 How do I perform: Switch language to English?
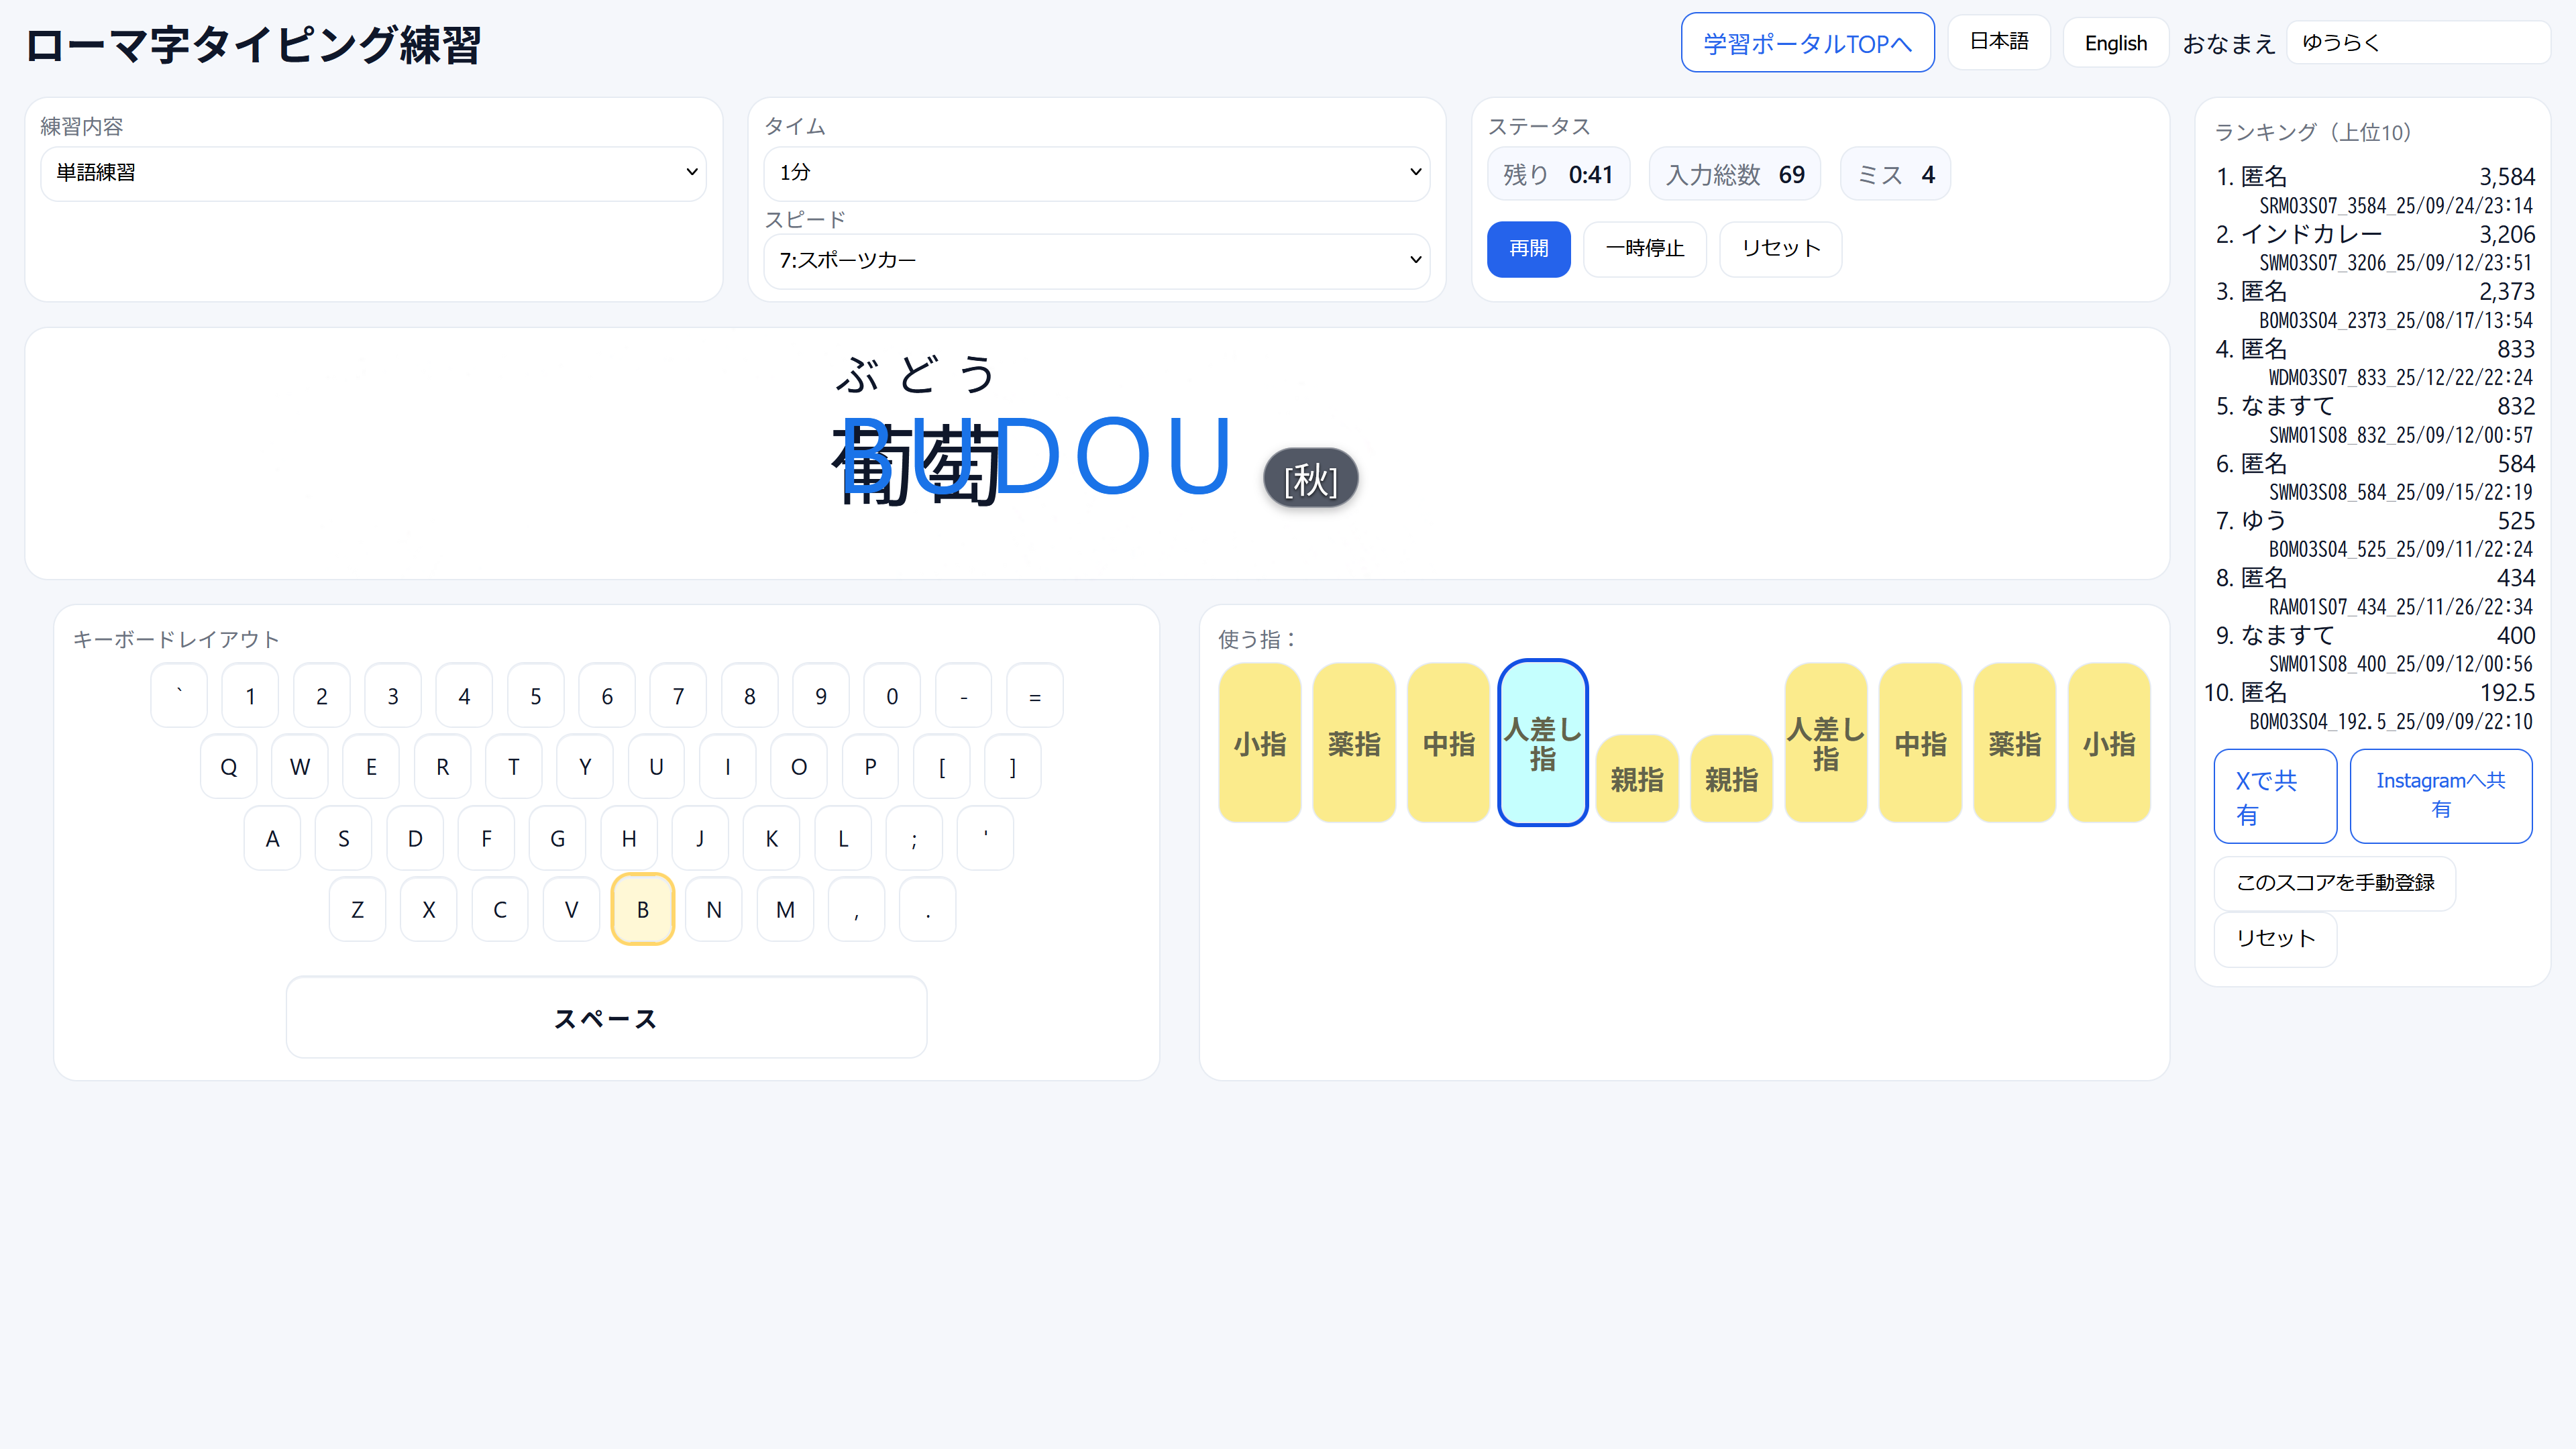[x=2115, y=42]
